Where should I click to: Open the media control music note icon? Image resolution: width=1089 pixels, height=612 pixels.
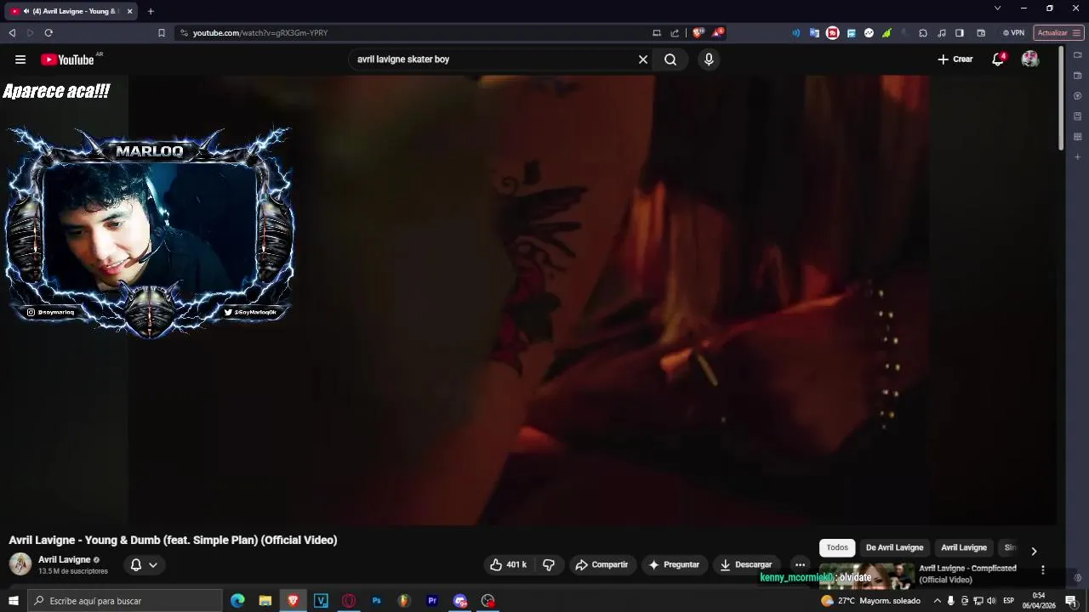click(x=942, y=33)
